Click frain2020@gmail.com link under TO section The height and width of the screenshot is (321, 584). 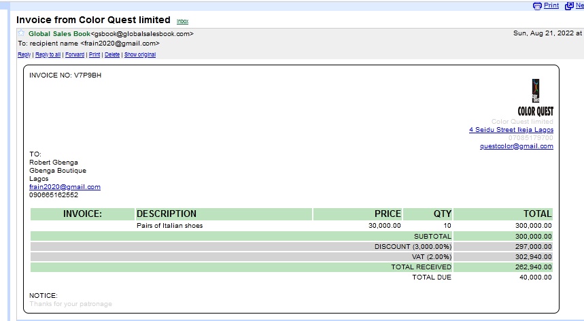[x=65, y=187]
